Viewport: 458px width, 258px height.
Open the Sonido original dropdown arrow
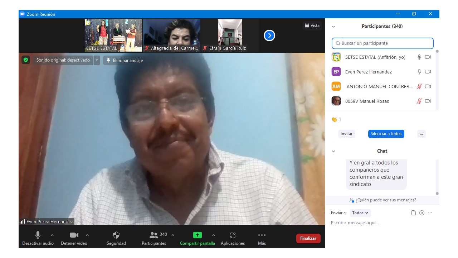[x=97, y=60]
